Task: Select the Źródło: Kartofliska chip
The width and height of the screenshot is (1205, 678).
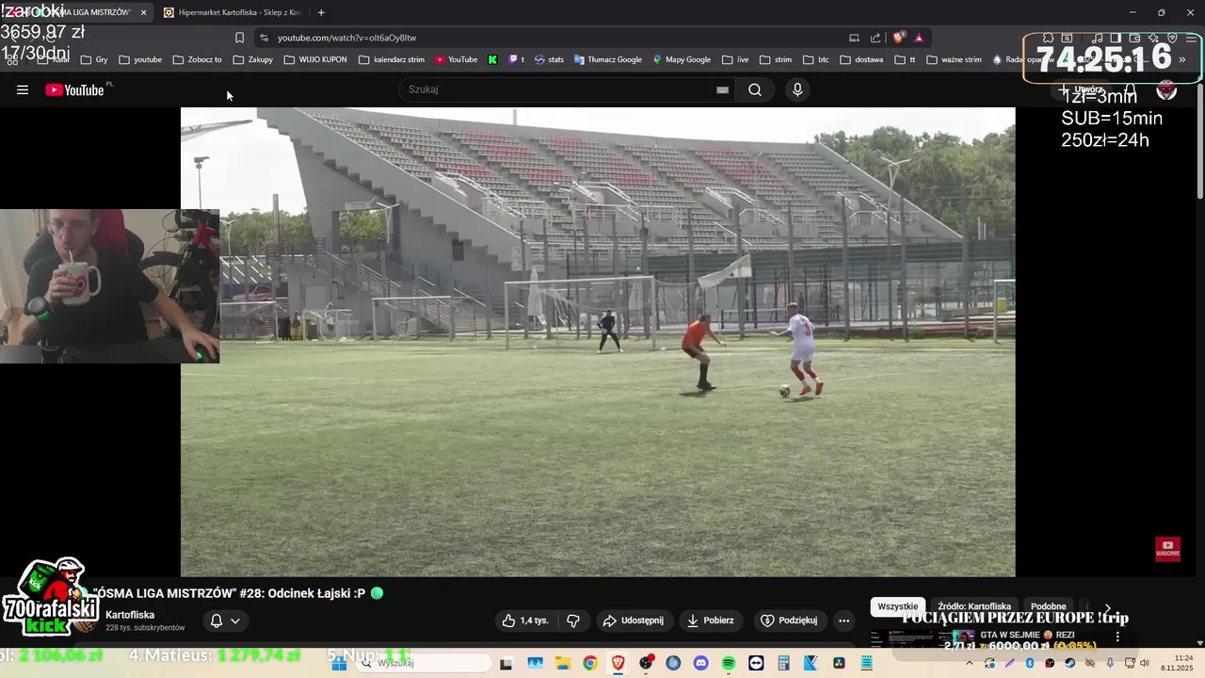Action: tap(974, 607)
